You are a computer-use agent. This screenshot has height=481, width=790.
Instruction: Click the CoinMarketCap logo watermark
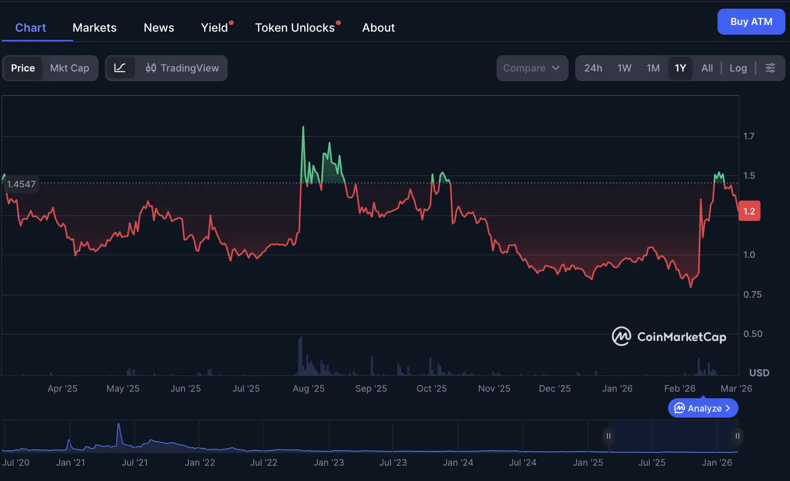tap(669, 336)
